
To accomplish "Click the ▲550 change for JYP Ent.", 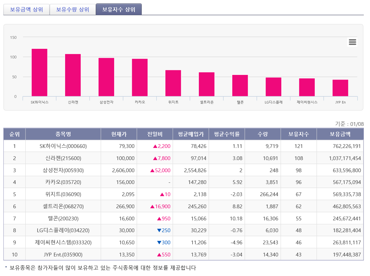I will [x=164, y=255].
